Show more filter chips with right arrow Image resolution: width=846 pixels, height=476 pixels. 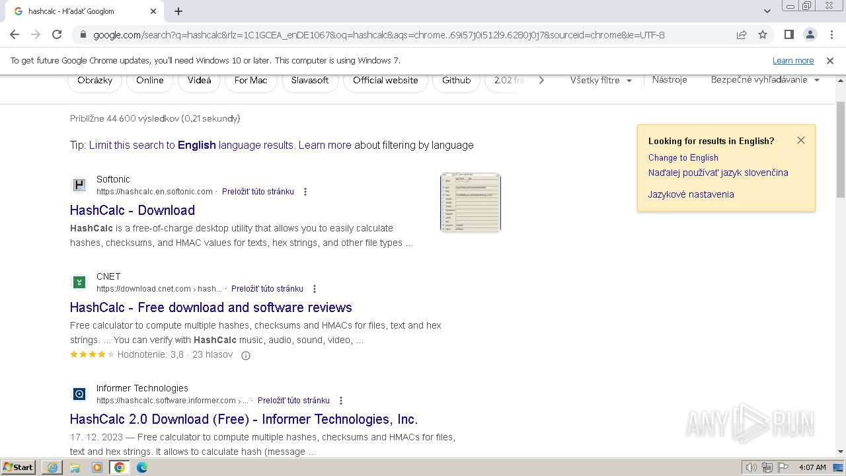541,80
